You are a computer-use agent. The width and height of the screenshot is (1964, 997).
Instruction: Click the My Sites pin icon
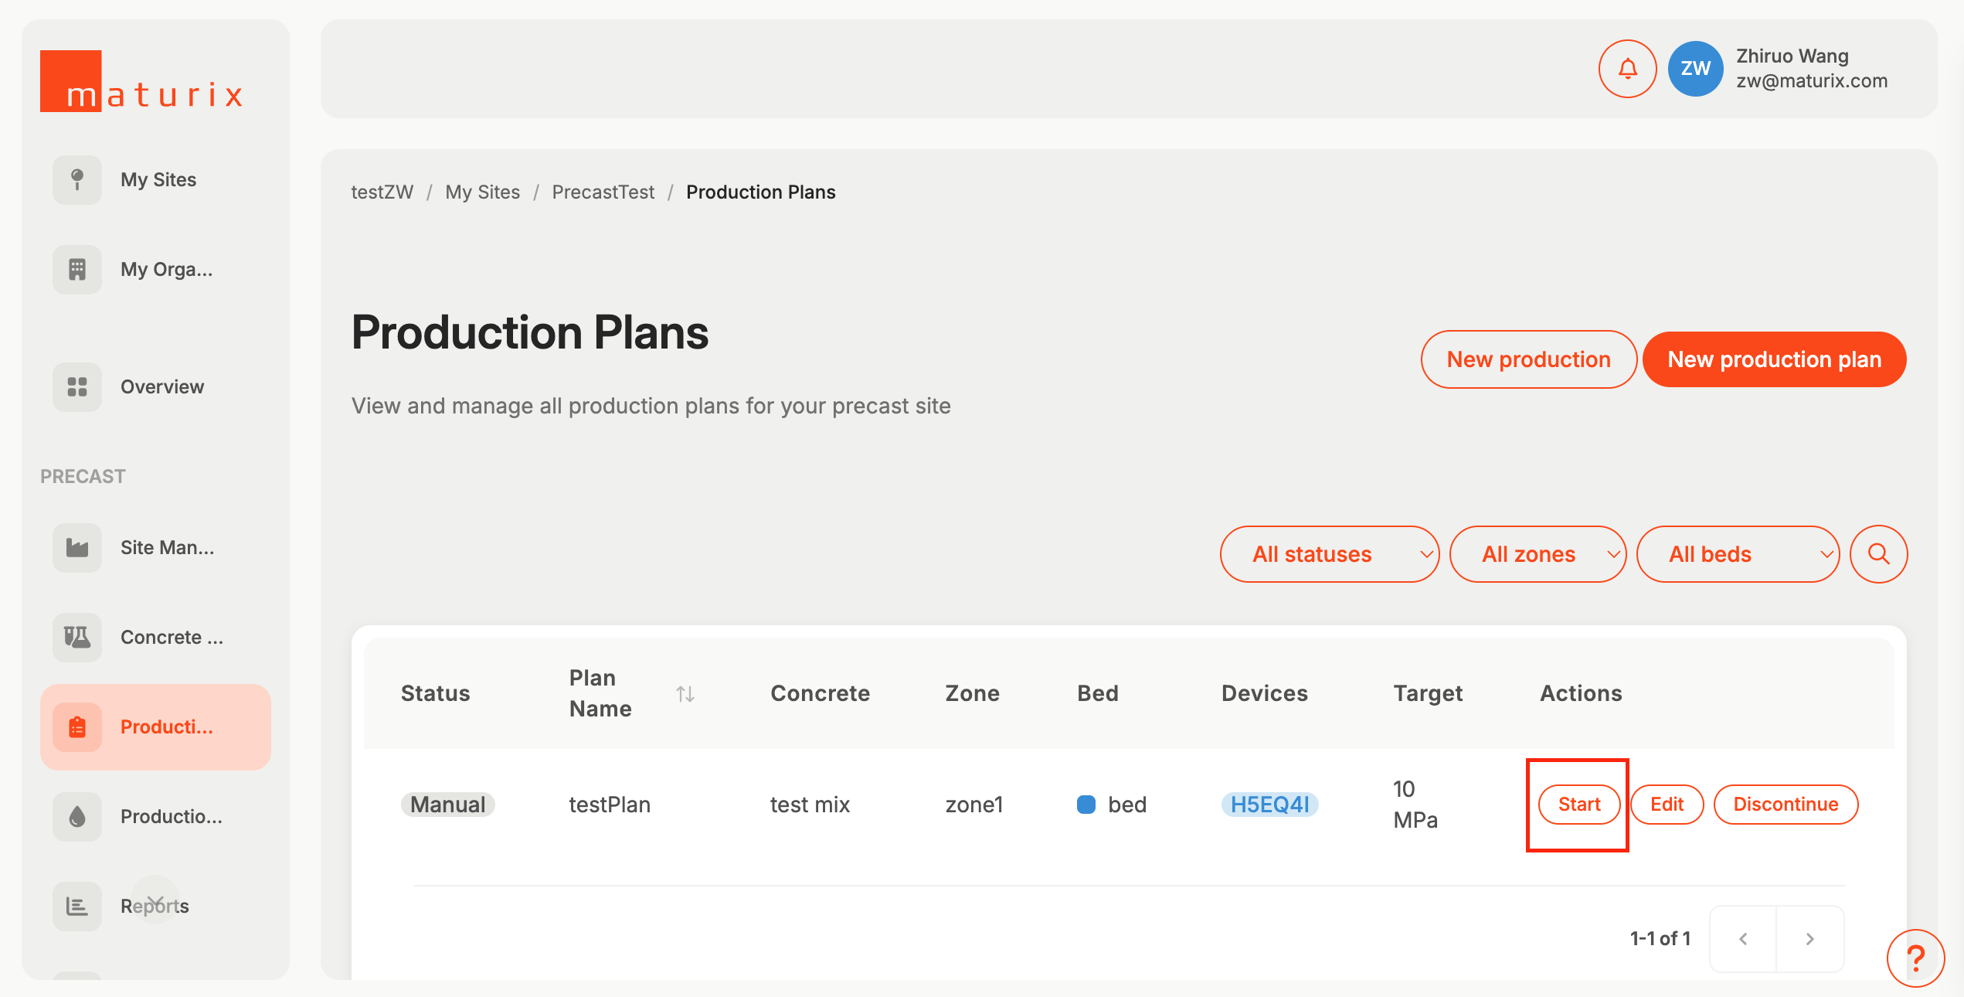pos(77,180)
